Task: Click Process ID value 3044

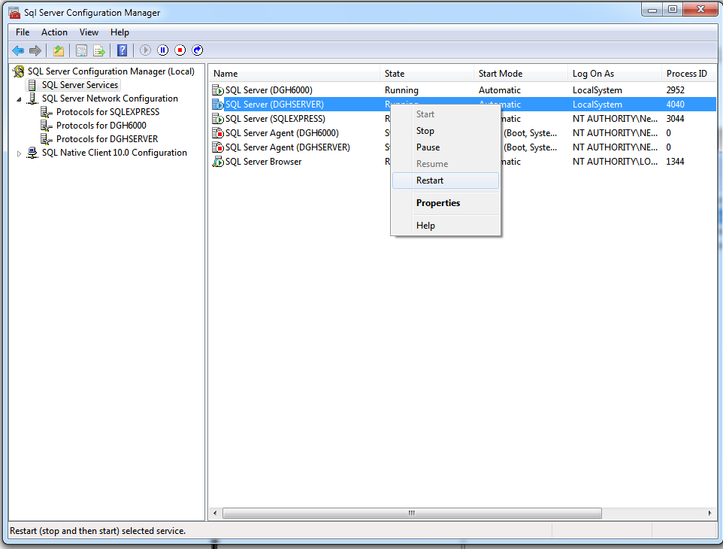Action: tap(675, 119)
